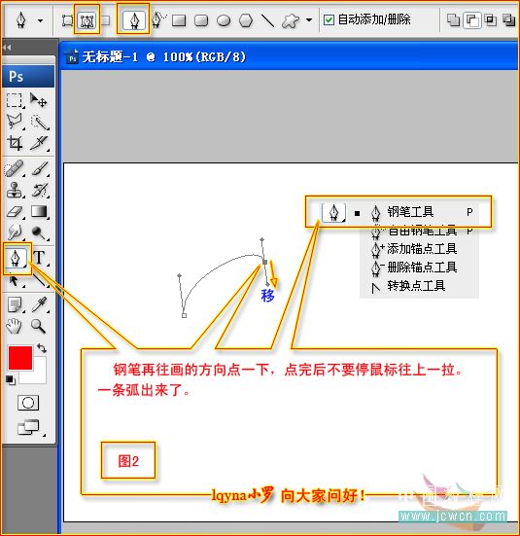Select the Polygonal Lasso tool
The image size is (520, 536).
tap(15, 122)
